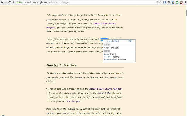Click the 'platform-tools/' directory code text
The image size is (187, 116).
(x=70, y=93)
